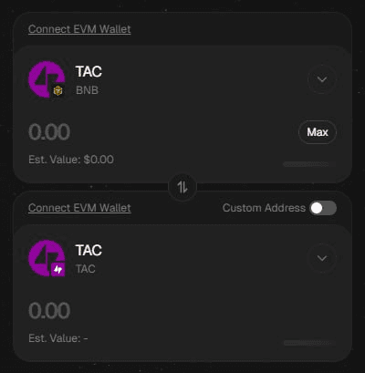Click the TAC chain badge on destination token

pyautogui.click(x=57, y=269)
